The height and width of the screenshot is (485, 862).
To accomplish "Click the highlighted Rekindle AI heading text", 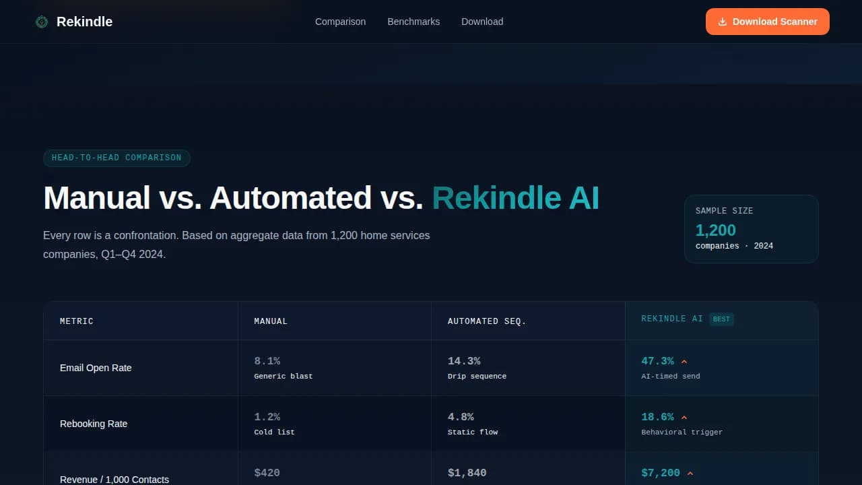I will pyautogui.click(x=515, y=197).
